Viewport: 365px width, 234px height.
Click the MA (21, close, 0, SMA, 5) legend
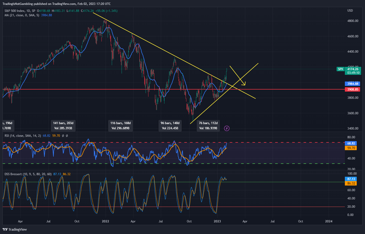pos(22,15)
